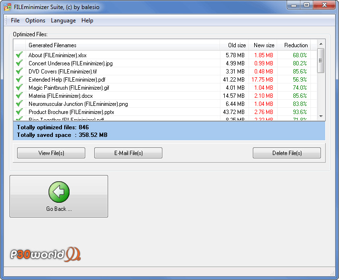The height and width of the screenshot is (280, 339).
Task: Select DVD Covers (FILEminimizer).tif row
Action: coord(165,71)
